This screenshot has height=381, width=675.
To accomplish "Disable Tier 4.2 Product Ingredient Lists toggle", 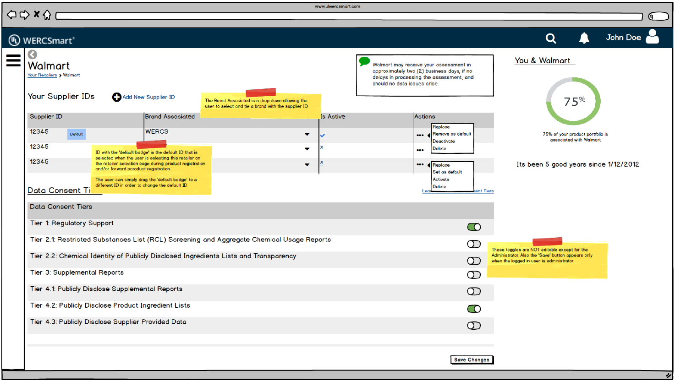I will click(474, 309).
